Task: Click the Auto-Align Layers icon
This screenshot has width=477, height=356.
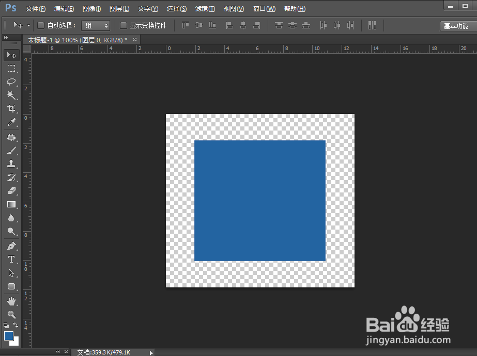Action: pyautogui.click(x=373, y=25)
